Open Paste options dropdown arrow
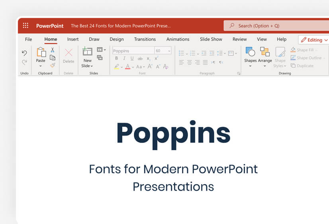 41,66
